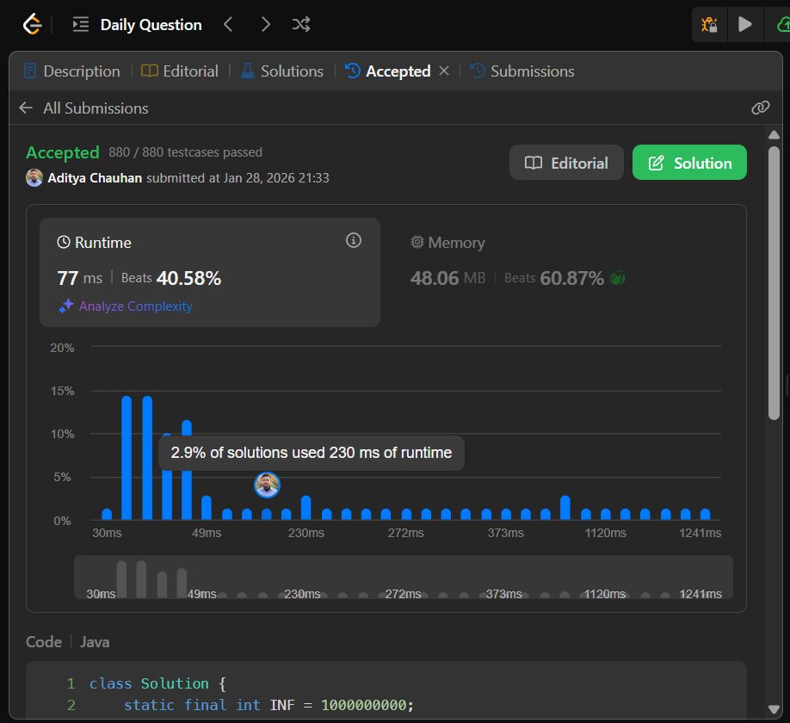Click the 60.87% memory beats value
Viewport: 790px width, 723px height.
pyautogui.click(x=571, y=278)
